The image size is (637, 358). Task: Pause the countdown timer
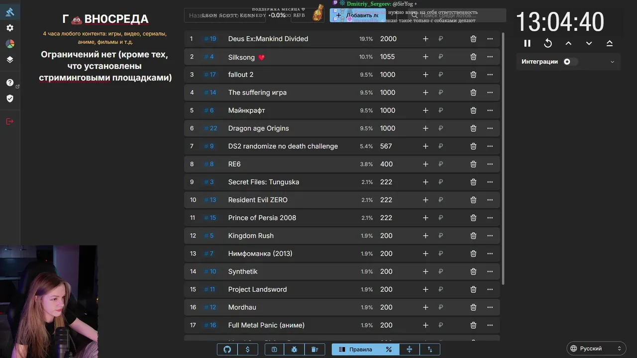[x=528, y=43]
